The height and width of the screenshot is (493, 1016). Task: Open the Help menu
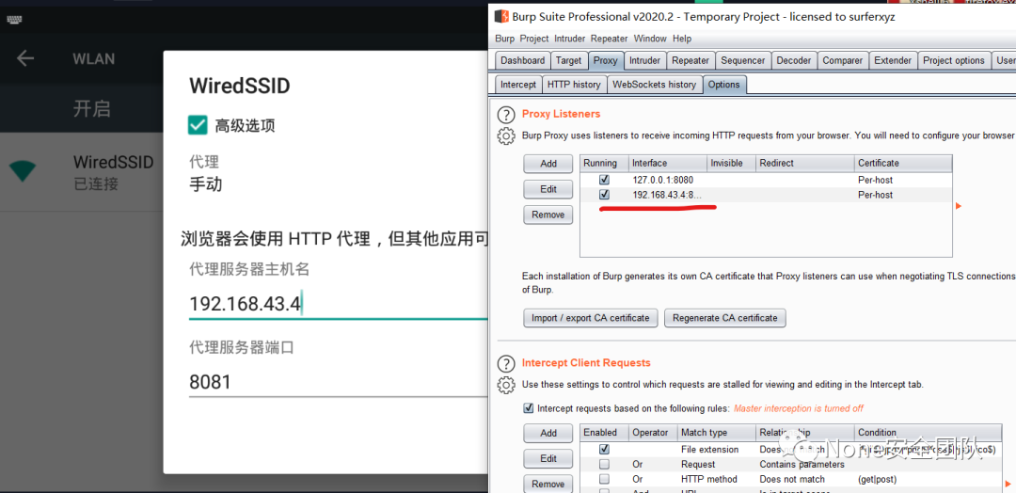682,39
